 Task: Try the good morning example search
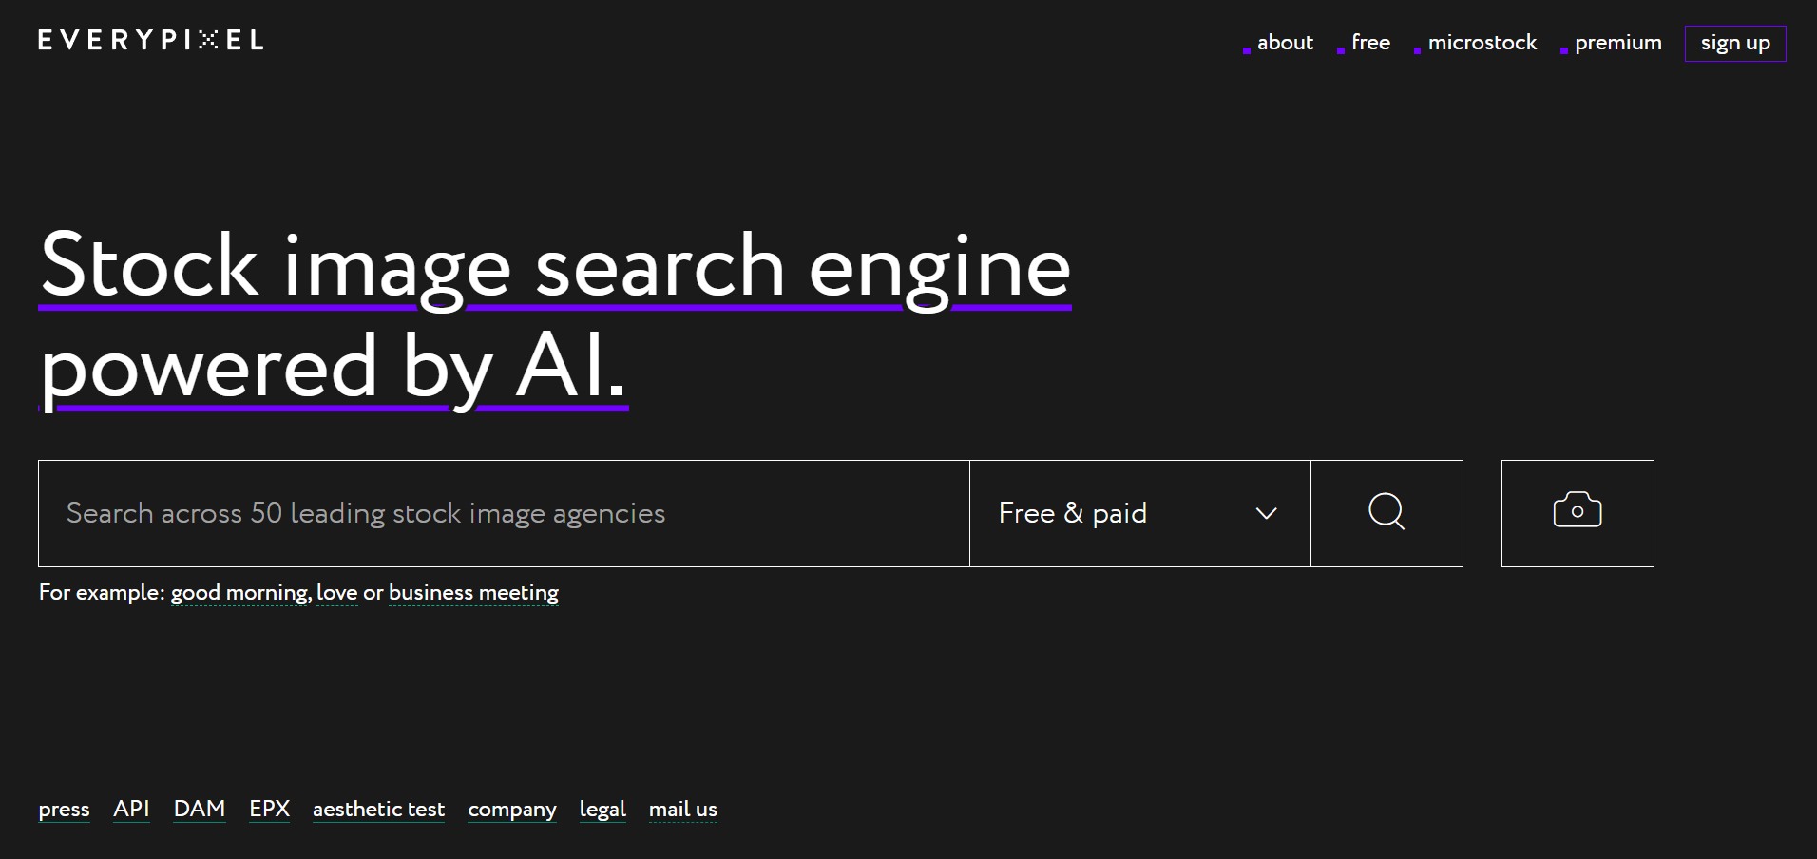(240, 593)
